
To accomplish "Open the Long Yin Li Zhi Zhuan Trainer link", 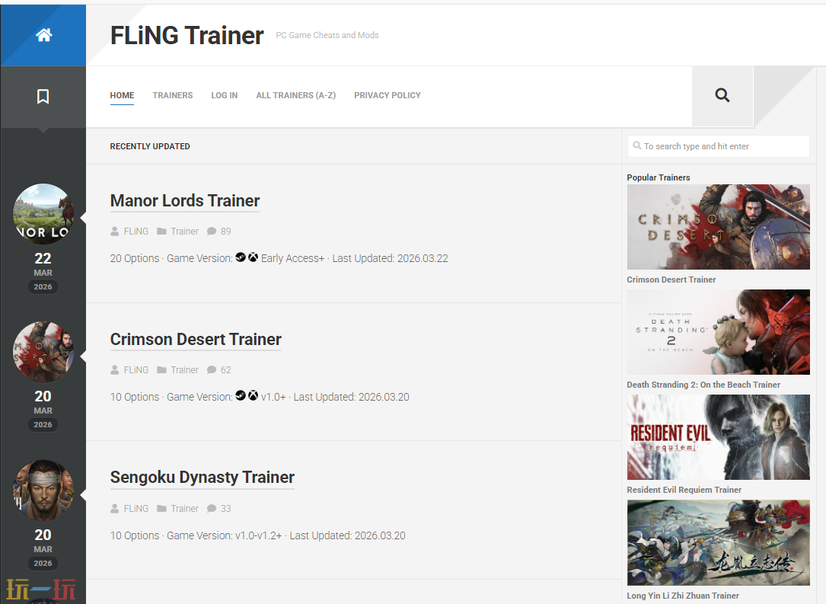I will [x=683, y=596].
